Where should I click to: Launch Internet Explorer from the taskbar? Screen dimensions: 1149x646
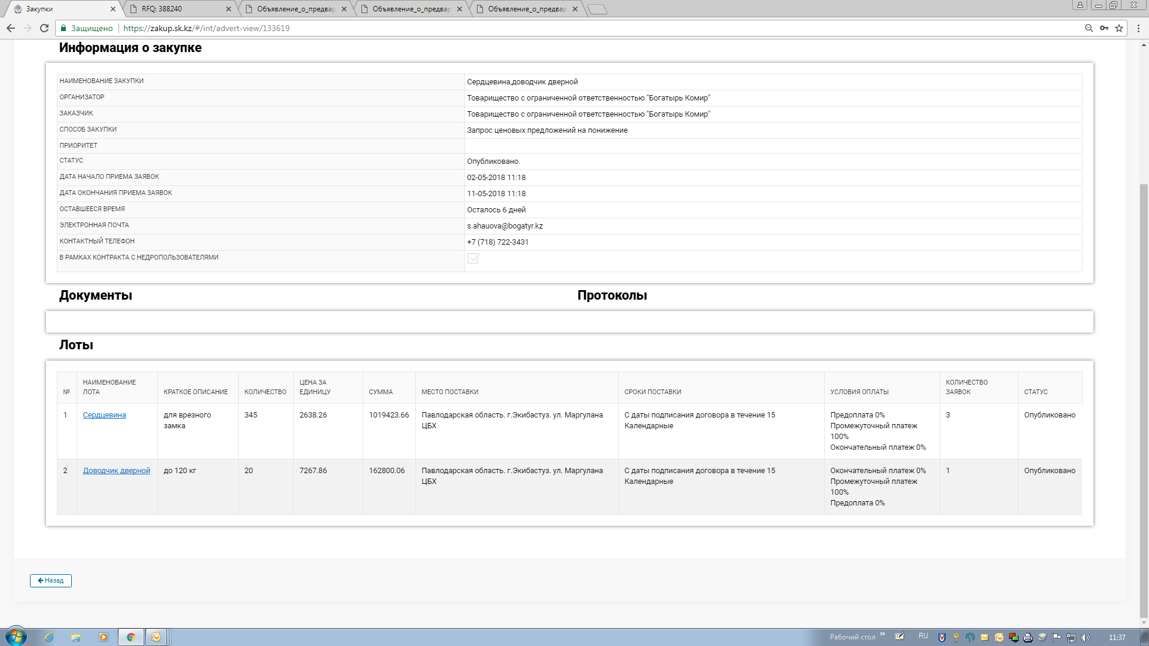49,638
